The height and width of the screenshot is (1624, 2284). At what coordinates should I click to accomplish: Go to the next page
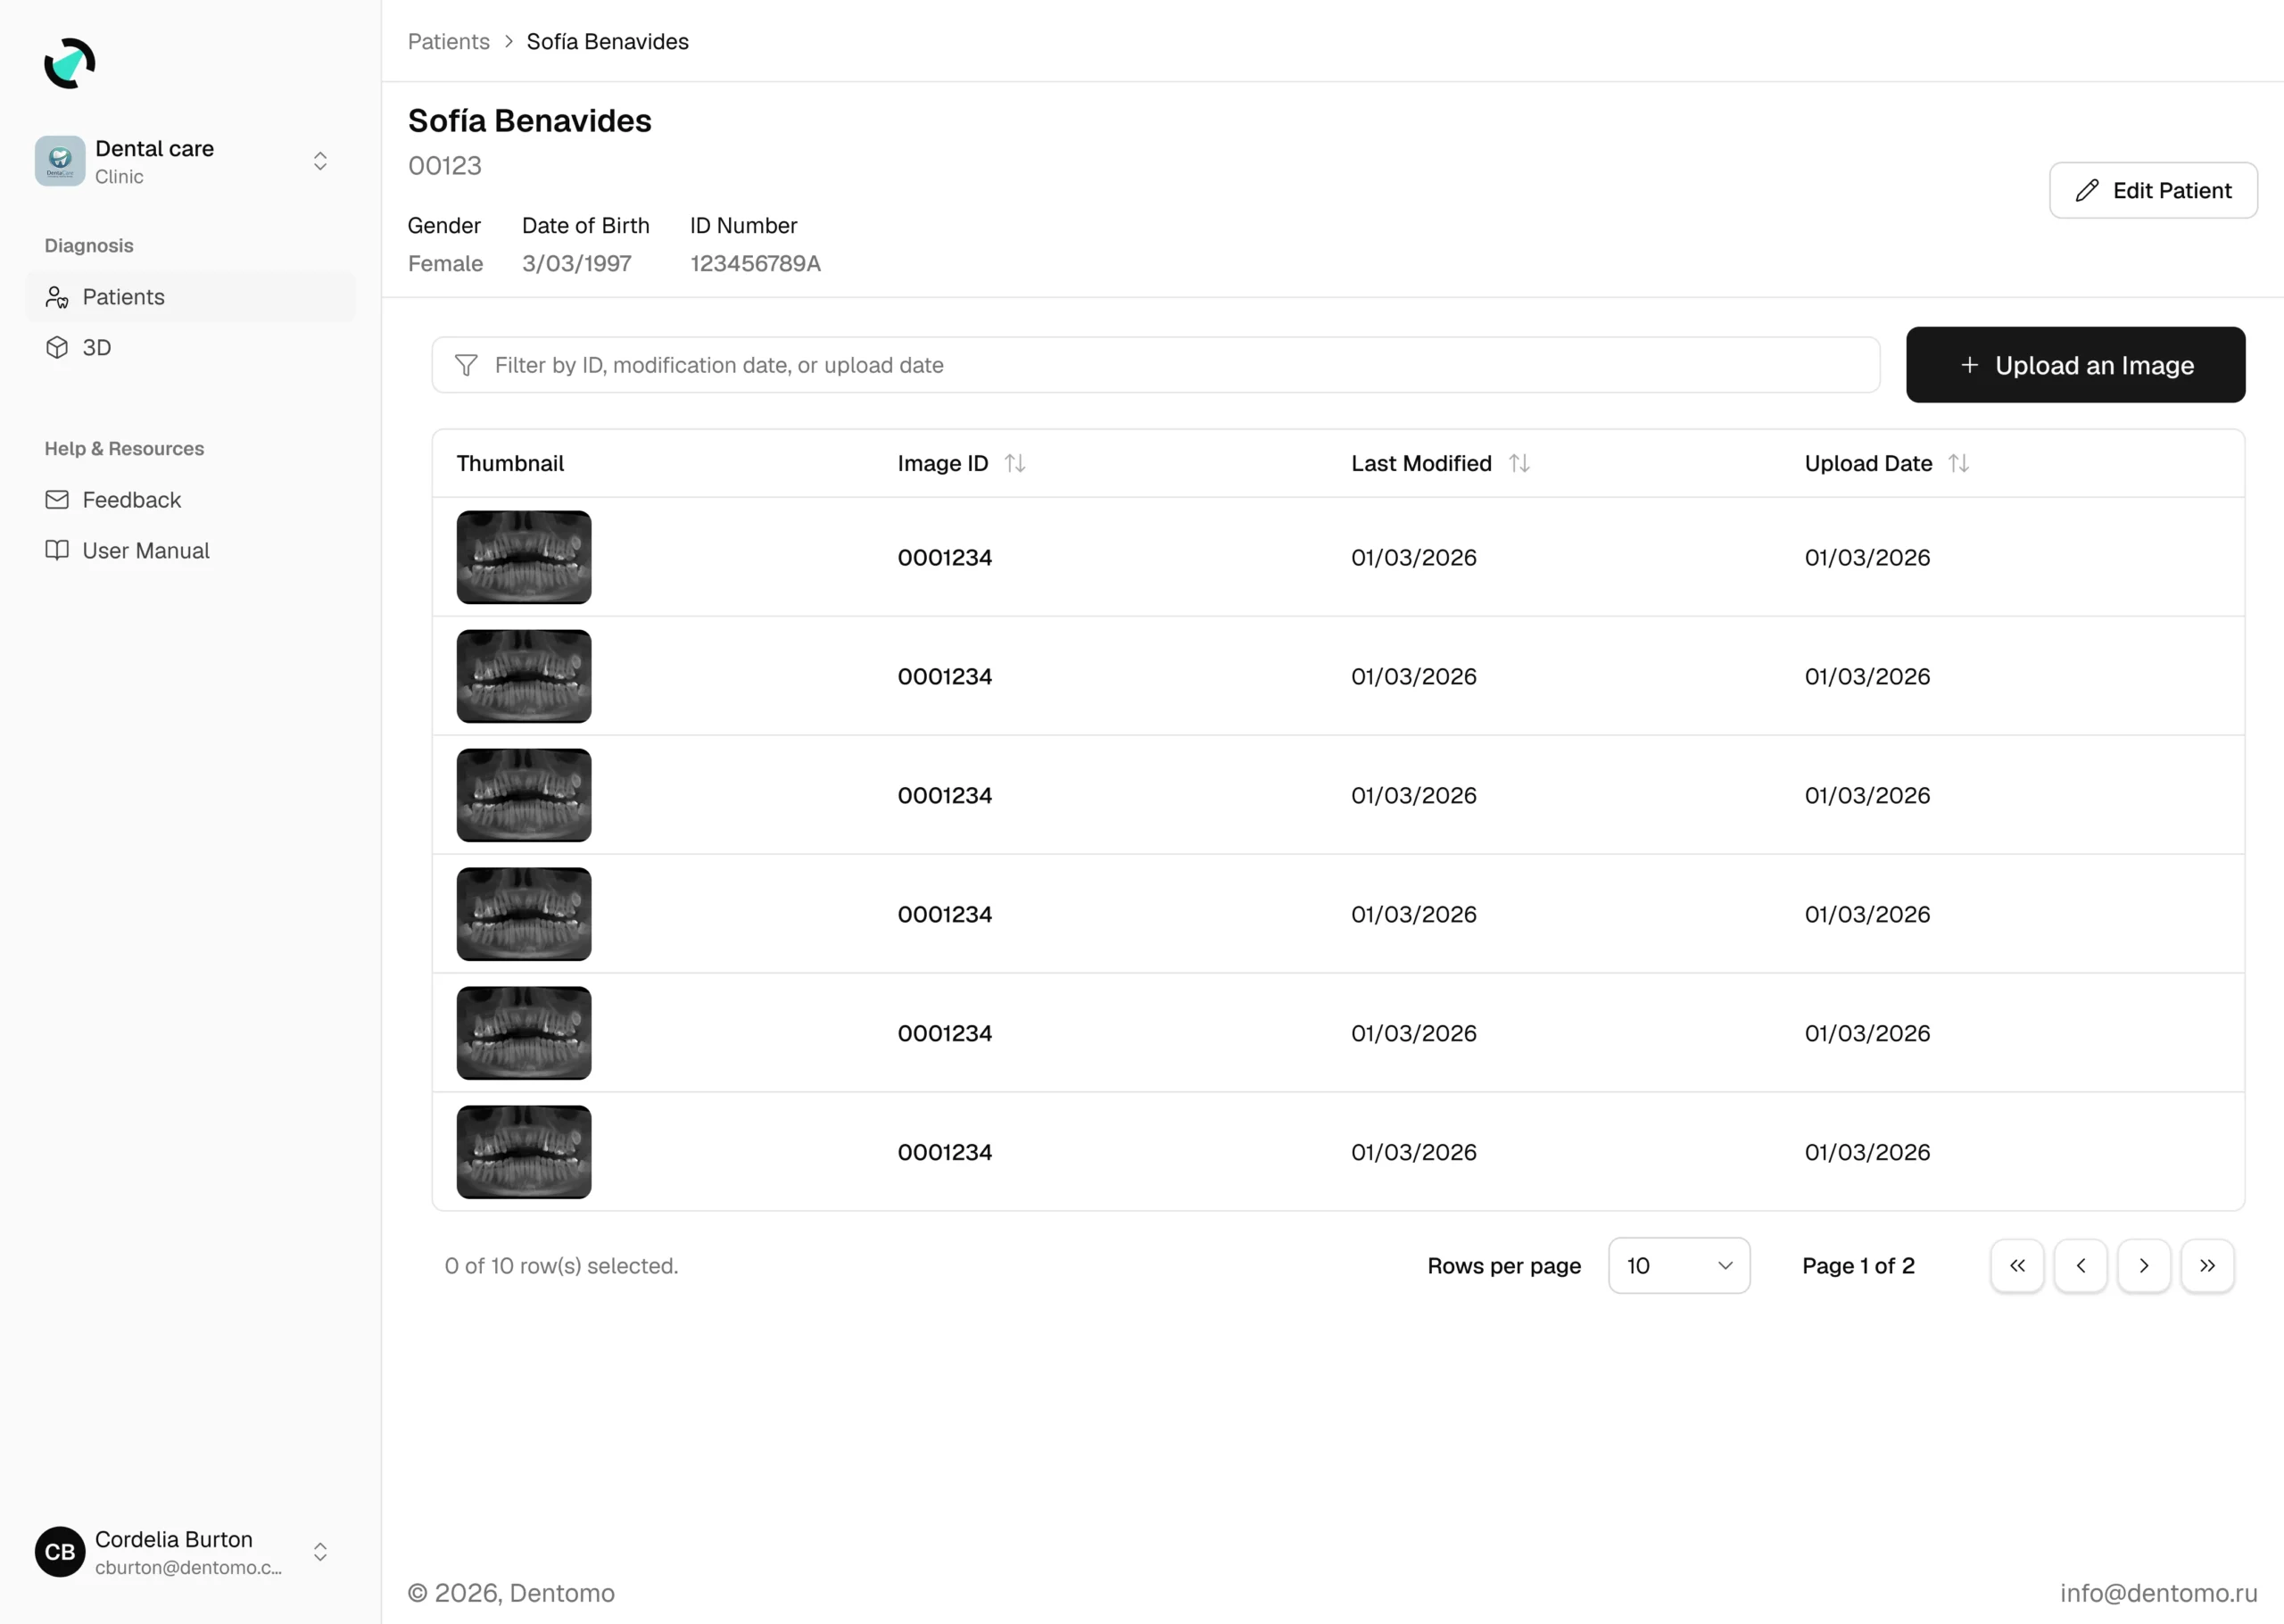coord(2143,1266)
